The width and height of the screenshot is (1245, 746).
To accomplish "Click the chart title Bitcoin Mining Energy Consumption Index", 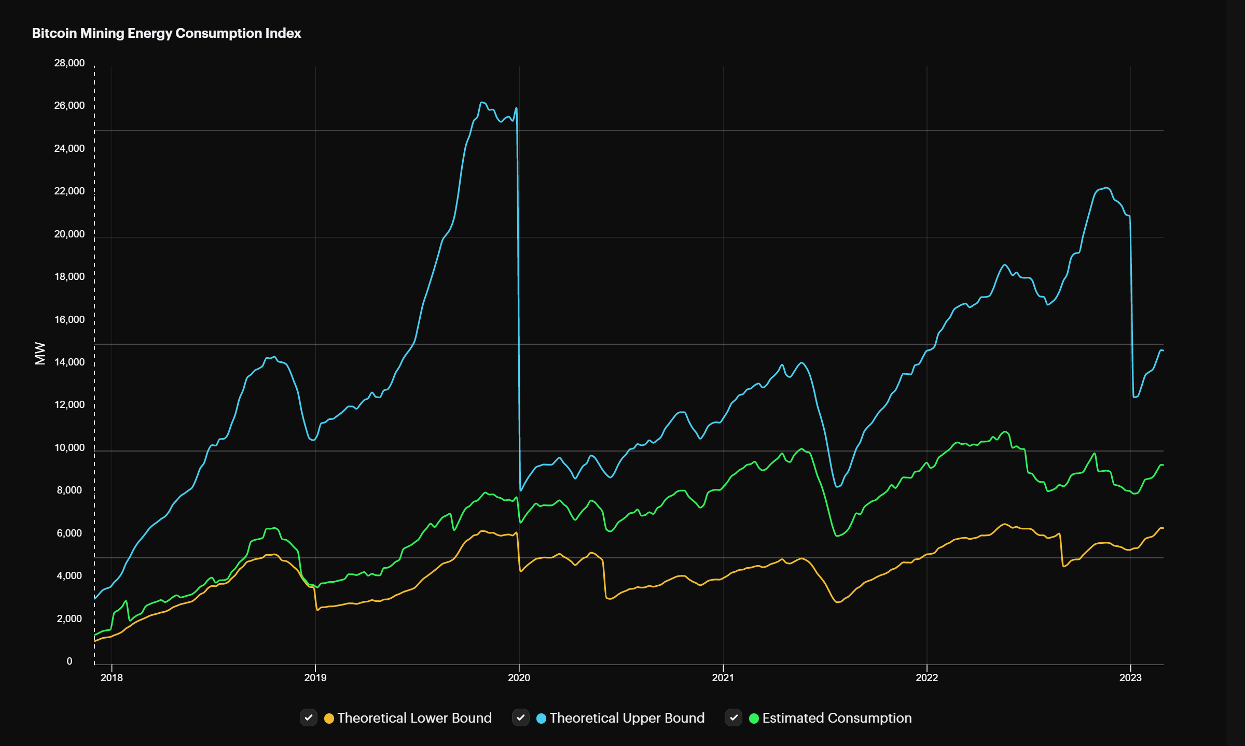I will (x=167, y=33).
